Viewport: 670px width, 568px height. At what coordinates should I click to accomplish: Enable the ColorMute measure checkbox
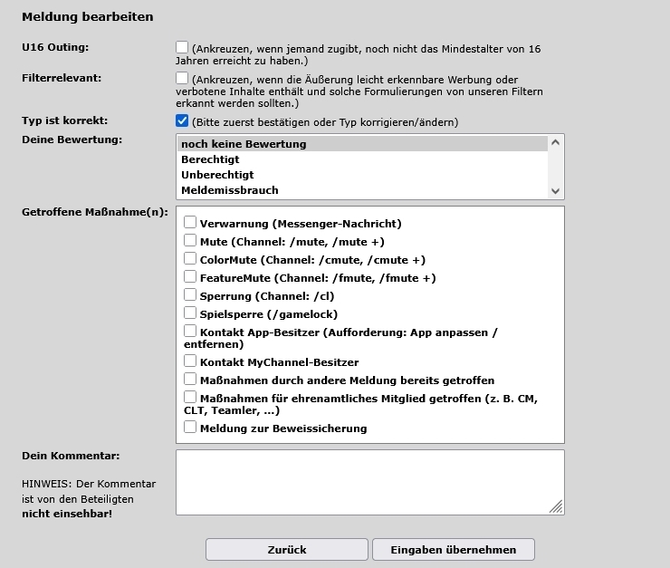pyautogui.click(x=190, y=258)
